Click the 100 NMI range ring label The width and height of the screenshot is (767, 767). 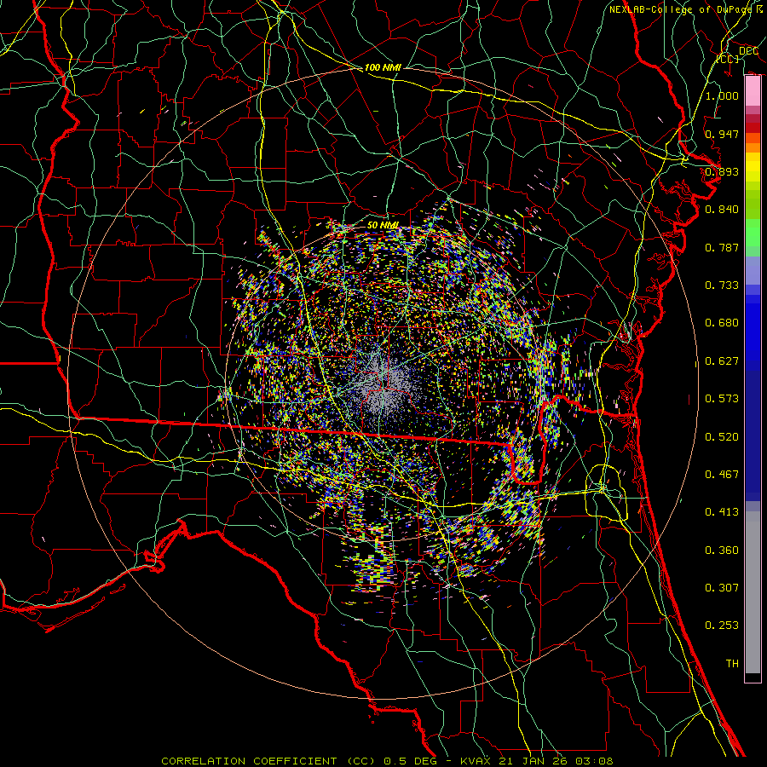pyautogui.click(x=383, y=67)
